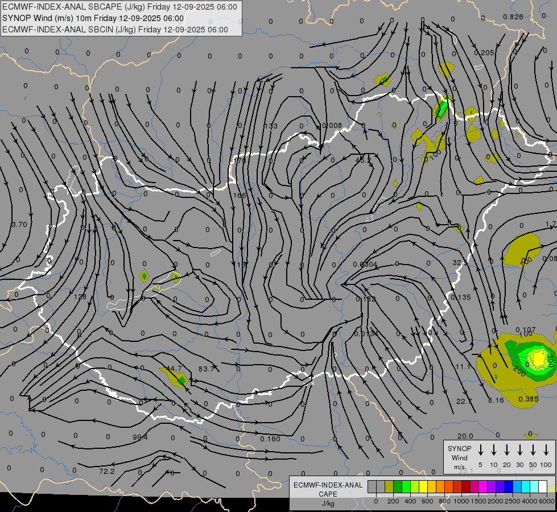
Task: Click the SYNOP label in the wind legend
Action: [x=459, y=449]
